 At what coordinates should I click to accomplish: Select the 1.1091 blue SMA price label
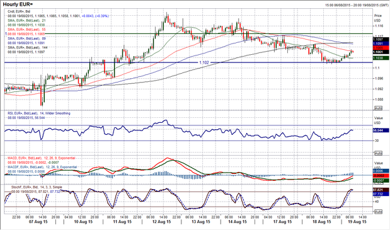click(x=381, y=43)
